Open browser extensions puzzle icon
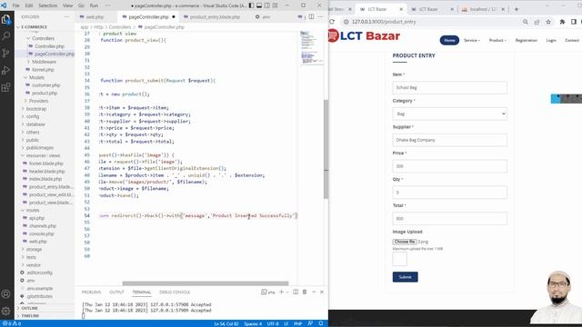 coord(562,22)
